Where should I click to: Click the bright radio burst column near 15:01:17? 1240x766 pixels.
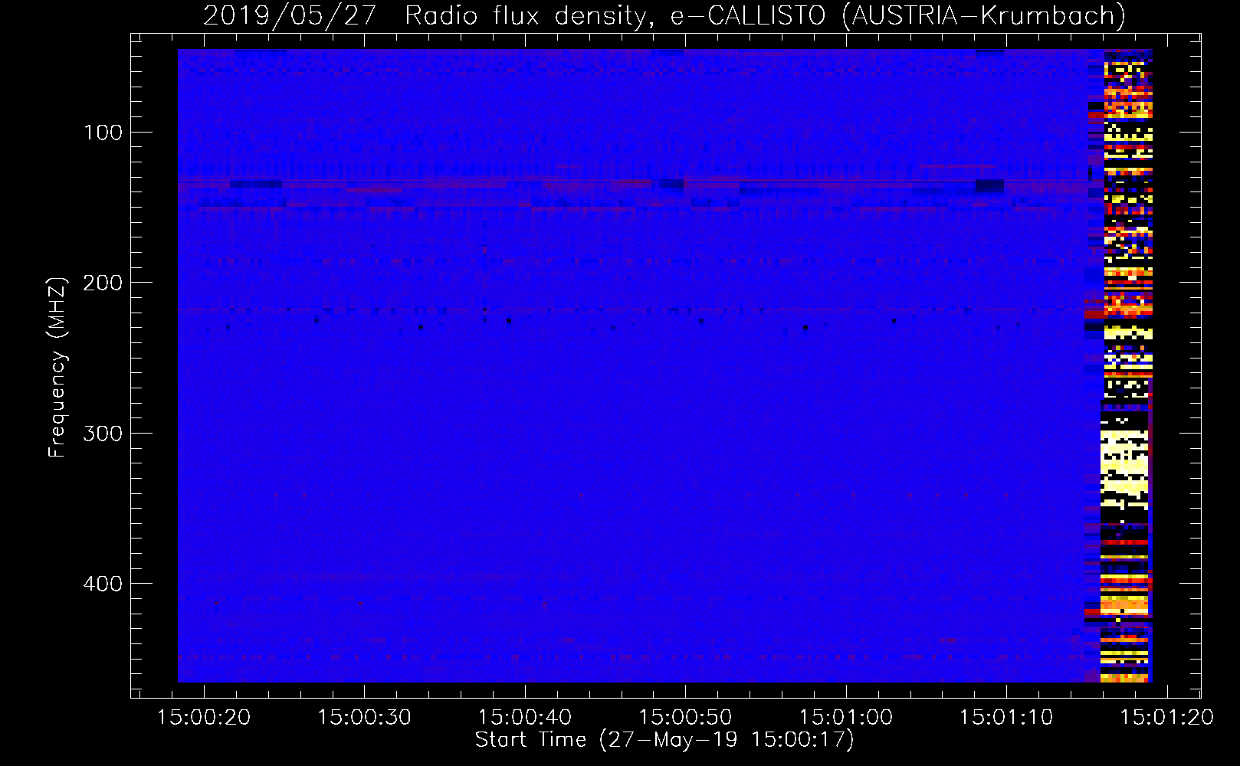coord(1127,365)
